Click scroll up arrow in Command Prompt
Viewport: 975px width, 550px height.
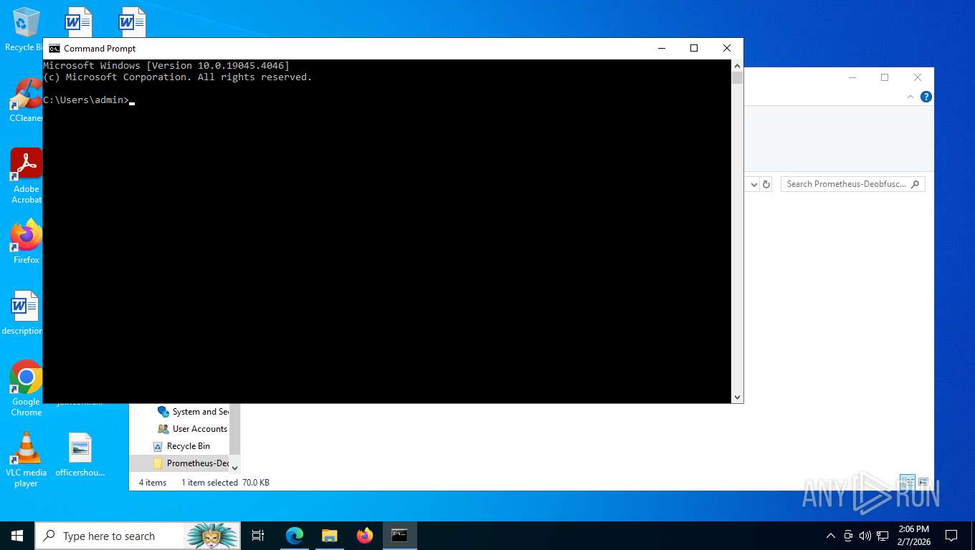(737, 66)
